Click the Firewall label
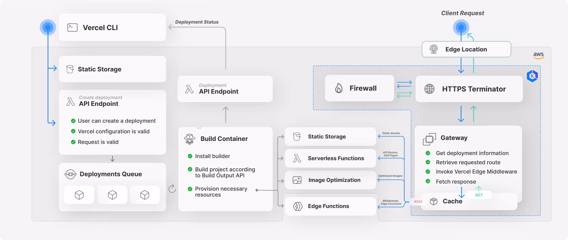 (363, 88)
